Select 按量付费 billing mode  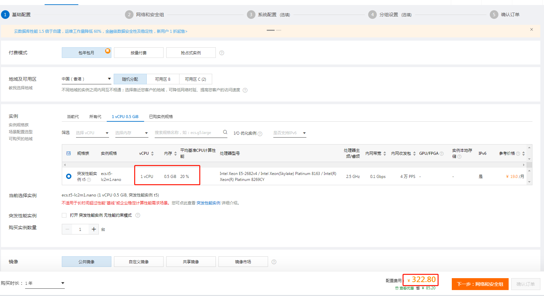coord(139,53)
